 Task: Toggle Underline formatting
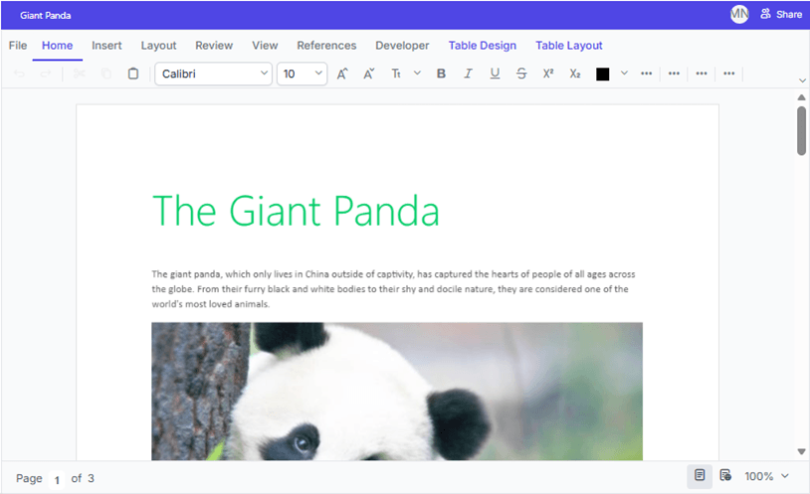[495, 74]
